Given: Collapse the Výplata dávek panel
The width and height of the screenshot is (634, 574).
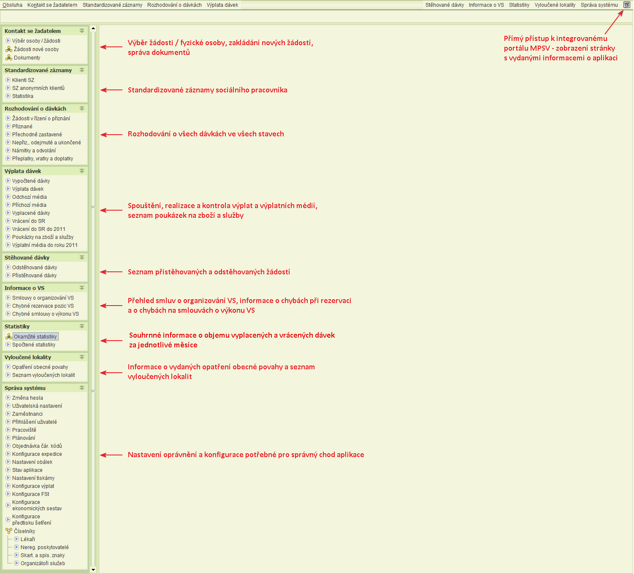Looking at the screenshot, I should pos(82,171).
